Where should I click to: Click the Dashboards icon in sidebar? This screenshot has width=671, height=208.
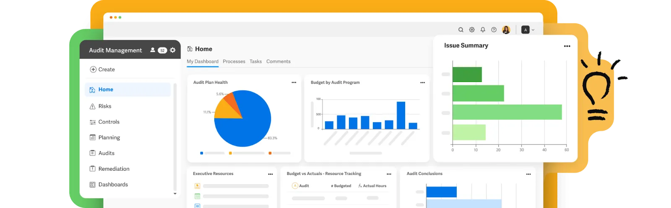pos(93,185)
